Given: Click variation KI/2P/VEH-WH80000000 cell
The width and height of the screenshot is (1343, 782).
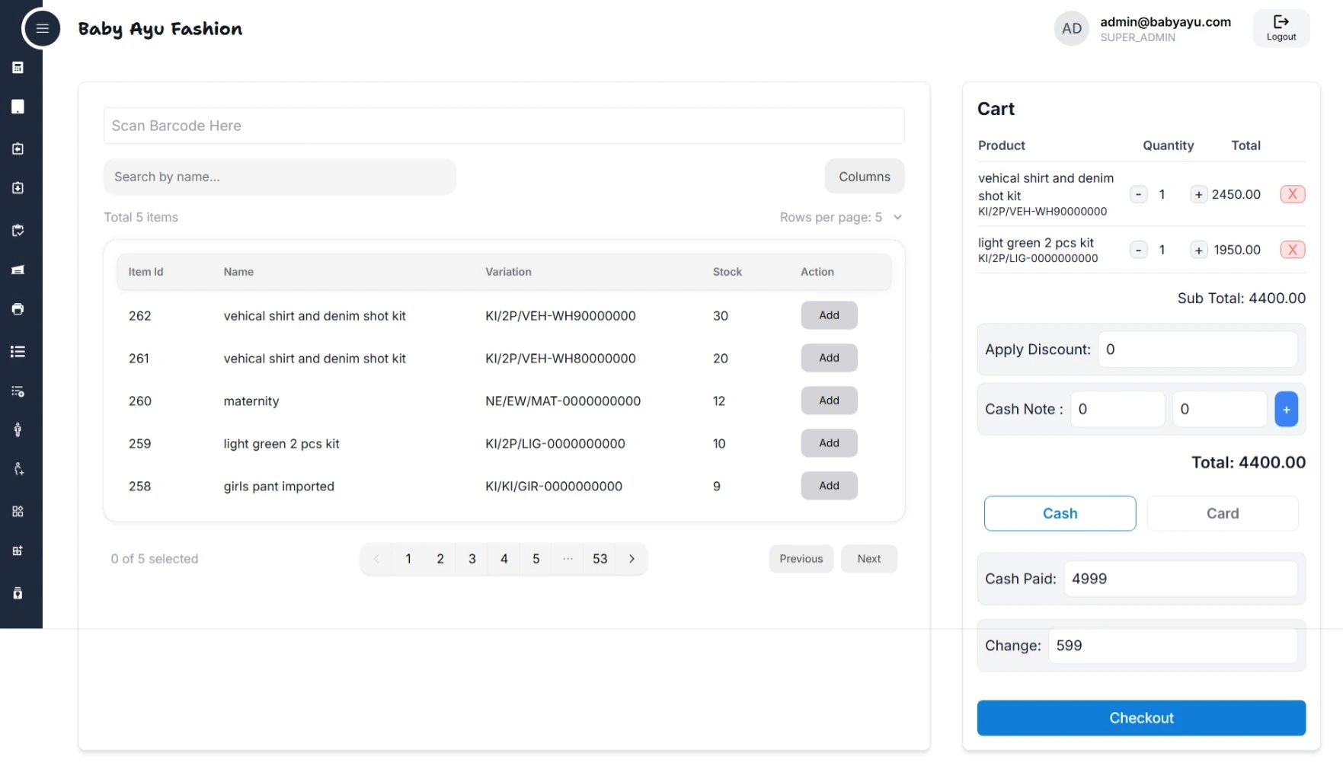Looking at the screenshot, I should [560, 359].
